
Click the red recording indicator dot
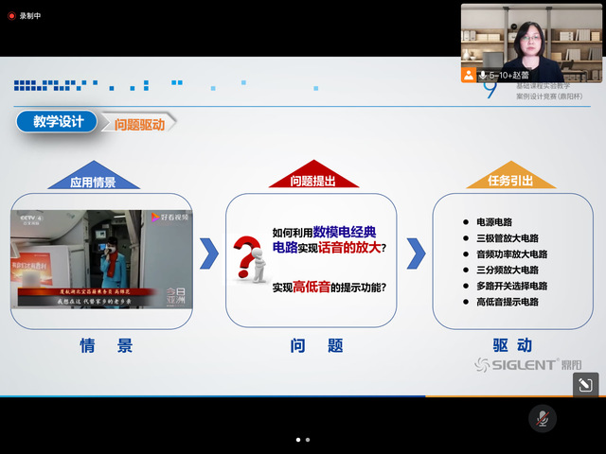coord(11,16)
